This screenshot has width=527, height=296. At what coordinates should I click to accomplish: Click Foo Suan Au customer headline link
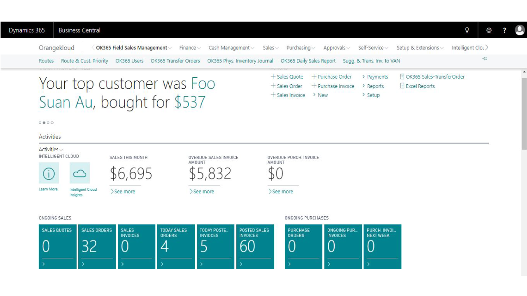click(127, 93)
